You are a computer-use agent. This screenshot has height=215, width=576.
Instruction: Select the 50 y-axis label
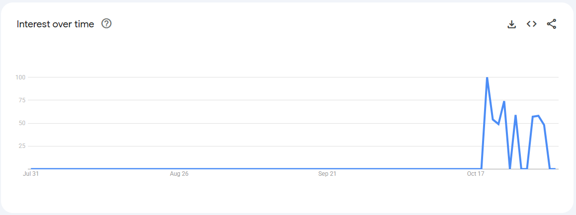click(x=21, y=123)
